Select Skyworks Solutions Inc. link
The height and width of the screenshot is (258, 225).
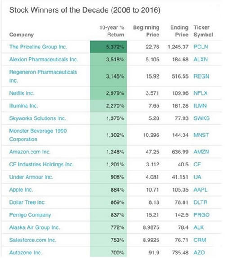[x=38, y=118]
